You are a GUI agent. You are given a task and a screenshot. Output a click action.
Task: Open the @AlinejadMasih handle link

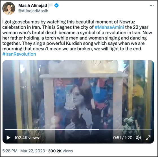click(33, 11)
